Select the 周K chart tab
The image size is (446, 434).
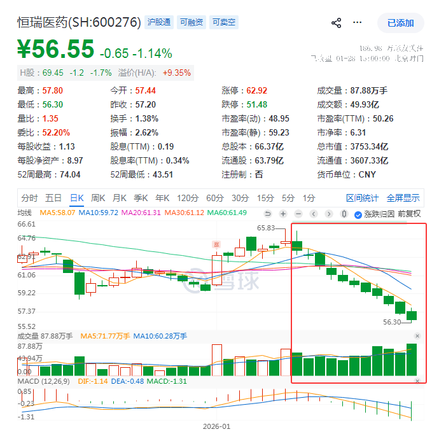click(98, 198)
